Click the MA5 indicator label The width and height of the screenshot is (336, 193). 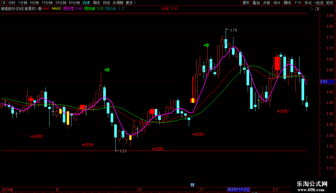pos(46,9)
